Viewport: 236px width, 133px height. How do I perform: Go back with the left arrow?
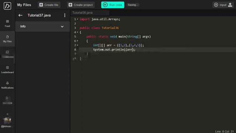coord(20,16)
